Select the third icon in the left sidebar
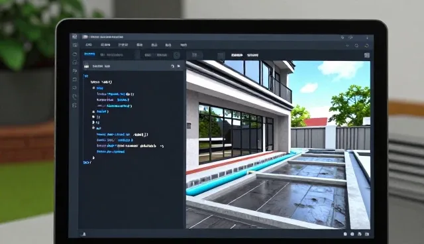The image size is (424, 244). (x=75, y=62)
